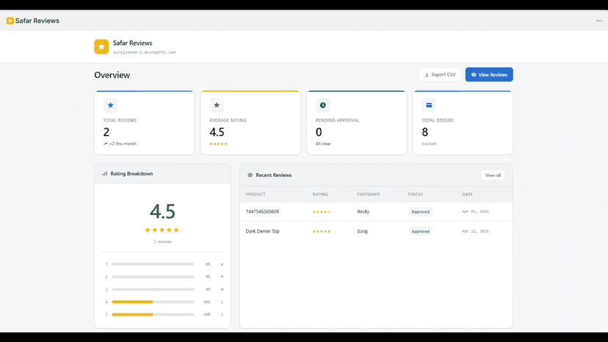The height and width of the screenshot is (342, 608).
Task: Click the Total Orders card icon
Action: click(429, 105)
